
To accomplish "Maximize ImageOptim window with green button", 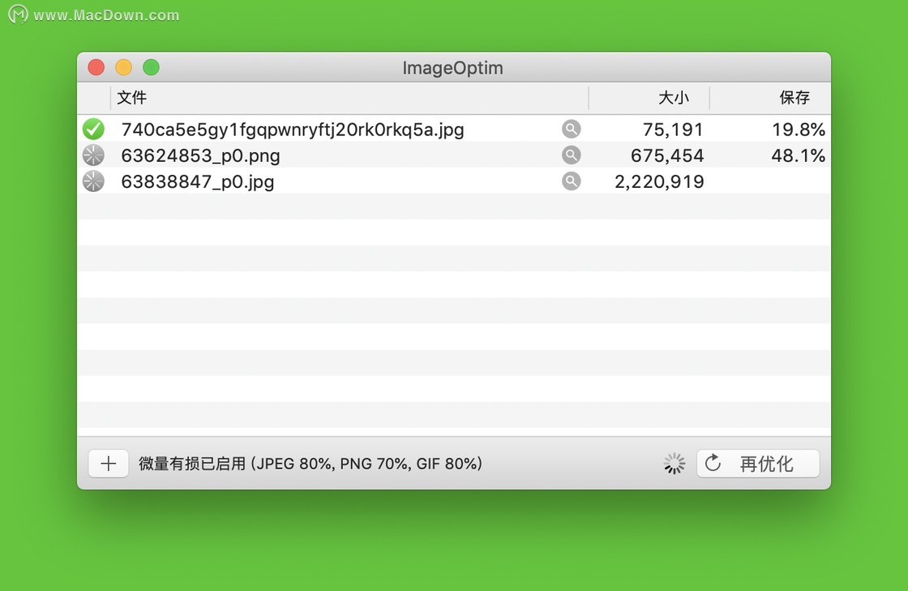I will click(151, 67).
